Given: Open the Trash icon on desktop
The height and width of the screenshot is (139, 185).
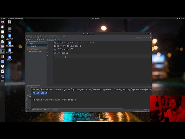Looking at the screenshot, I should [x=10, y=22].
